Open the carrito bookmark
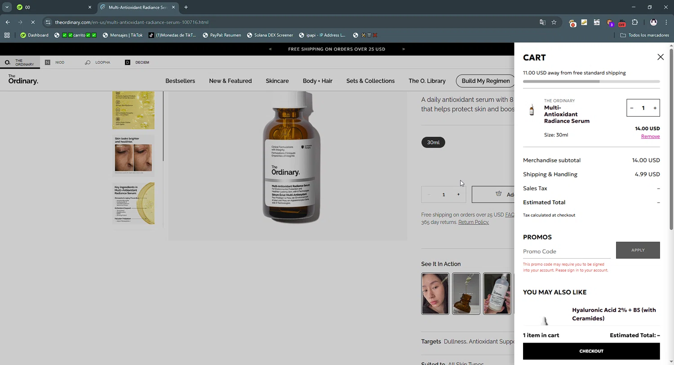The image size is (674, 365). 75,35
